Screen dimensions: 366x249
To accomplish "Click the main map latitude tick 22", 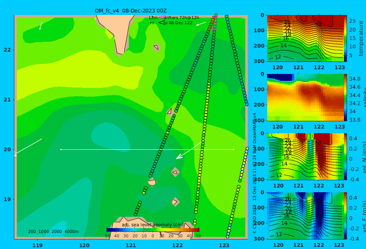I will click(x=7, y=50).
